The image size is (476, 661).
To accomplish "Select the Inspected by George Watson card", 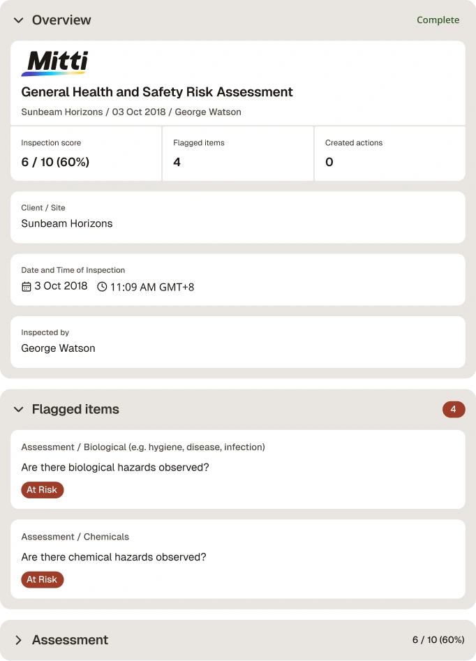I will coord(238,342).
